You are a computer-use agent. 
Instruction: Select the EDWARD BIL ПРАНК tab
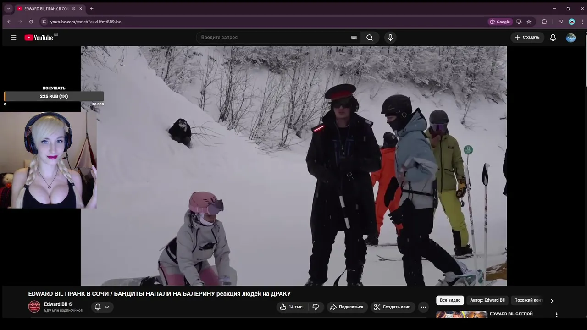(46, 9)
